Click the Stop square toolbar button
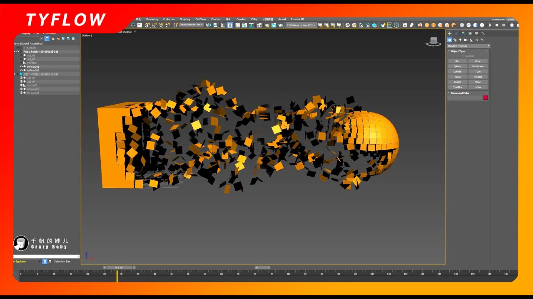 coord(497,25)
